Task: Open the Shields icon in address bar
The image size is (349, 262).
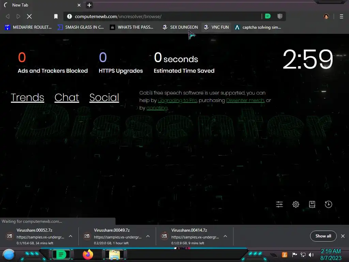Action: pos(280,16)
